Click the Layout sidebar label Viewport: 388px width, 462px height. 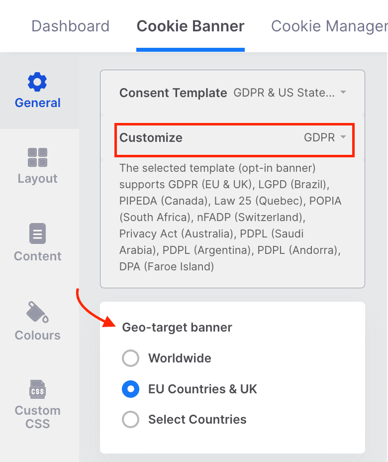tap(37, 179)
